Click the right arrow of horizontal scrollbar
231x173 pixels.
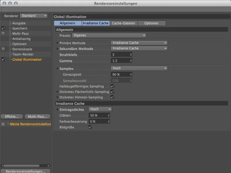click(x=49, y=166)
